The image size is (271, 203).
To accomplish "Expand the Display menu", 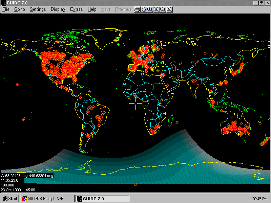I will click(58, 9).
